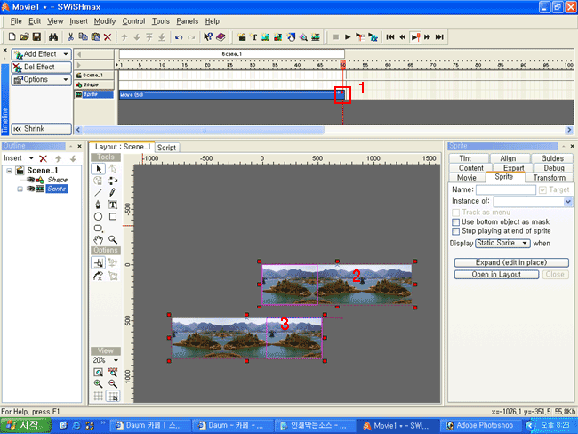Click the New file icon in the toolbar
The width and height of the screenshot is (578, 434).
pyautogui.click(x=12, y=36)
